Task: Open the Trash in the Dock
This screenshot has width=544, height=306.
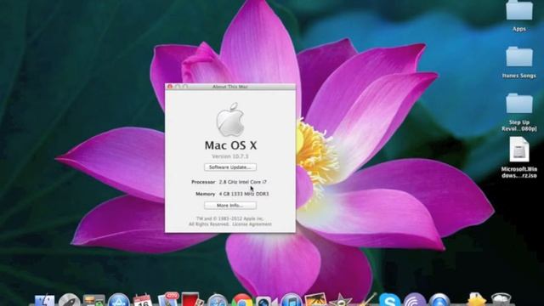Action: [x=501, y=300]
